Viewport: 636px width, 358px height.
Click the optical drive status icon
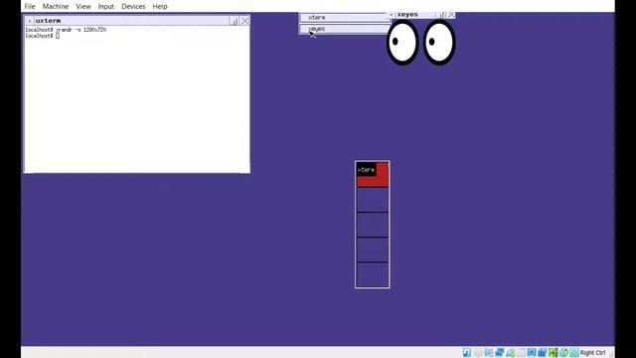(x=478, y=352)
